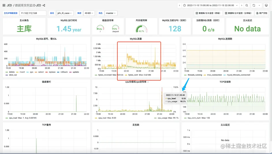Click the 用户文档 document icon

click(257, 13)
